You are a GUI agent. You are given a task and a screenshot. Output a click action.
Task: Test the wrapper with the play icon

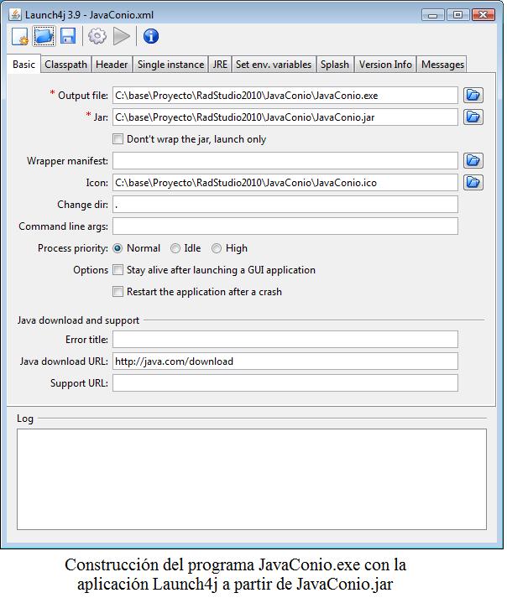pyautogui.click(x=122, y=37)
